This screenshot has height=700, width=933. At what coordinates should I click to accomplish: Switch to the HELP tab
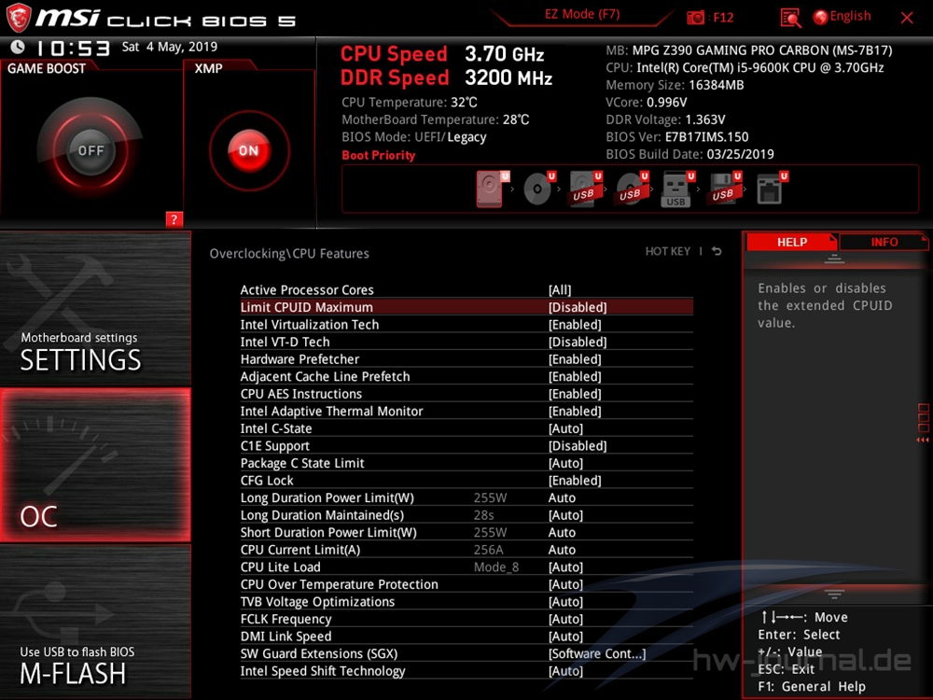point(792,243)
